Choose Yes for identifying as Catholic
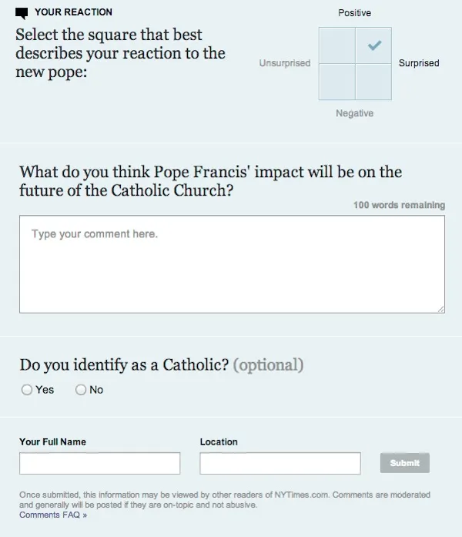Image resolution: width=462 pixels, height=537 pixels. click(x=27, y=390)
